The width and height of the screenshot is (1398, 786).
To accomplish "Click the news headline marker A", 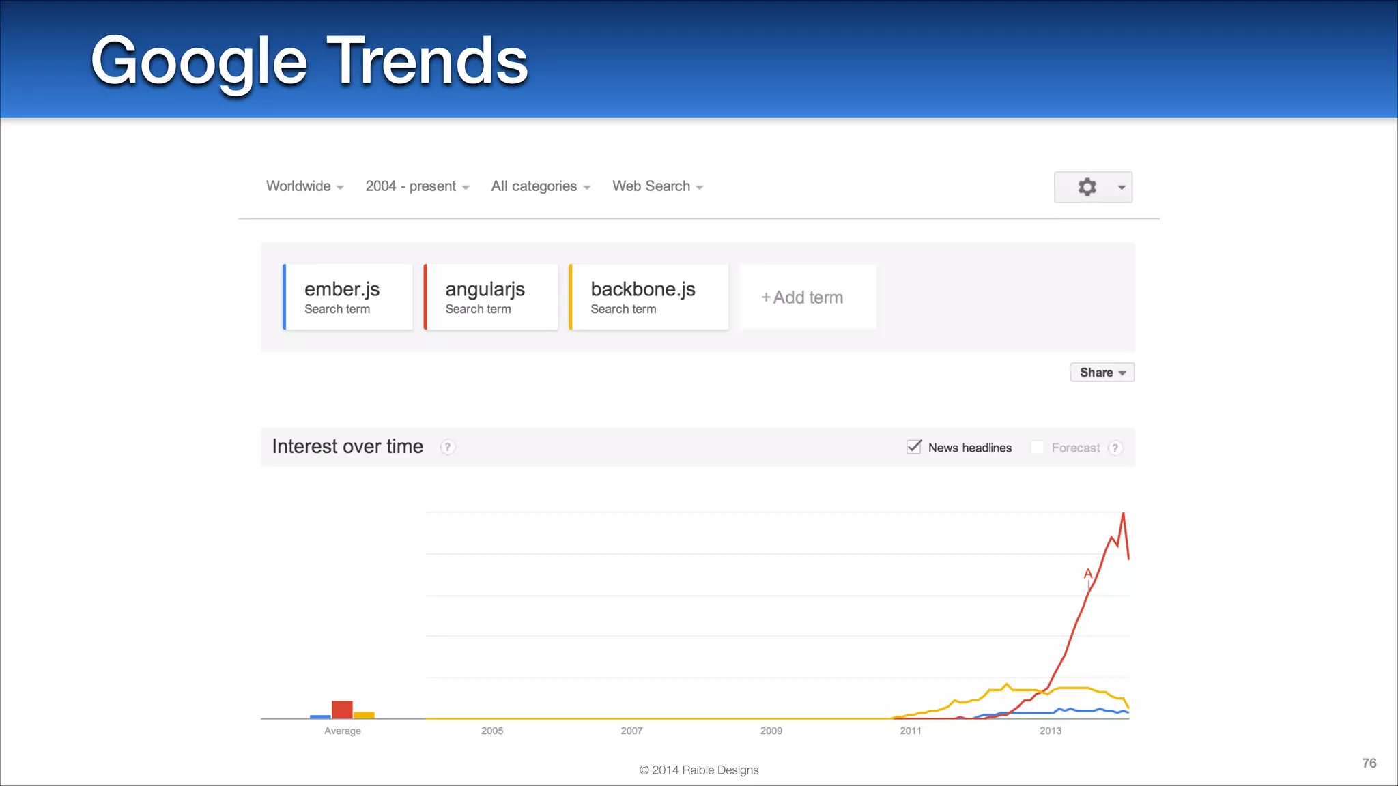I will 1088,574.
